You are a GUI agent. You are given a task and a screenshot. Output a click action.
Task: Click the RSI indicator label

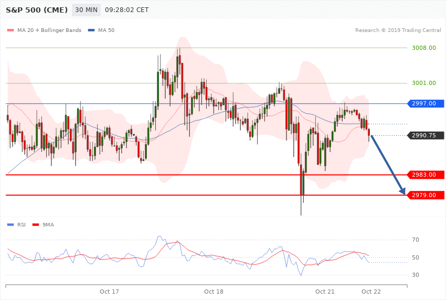[22, 225]
